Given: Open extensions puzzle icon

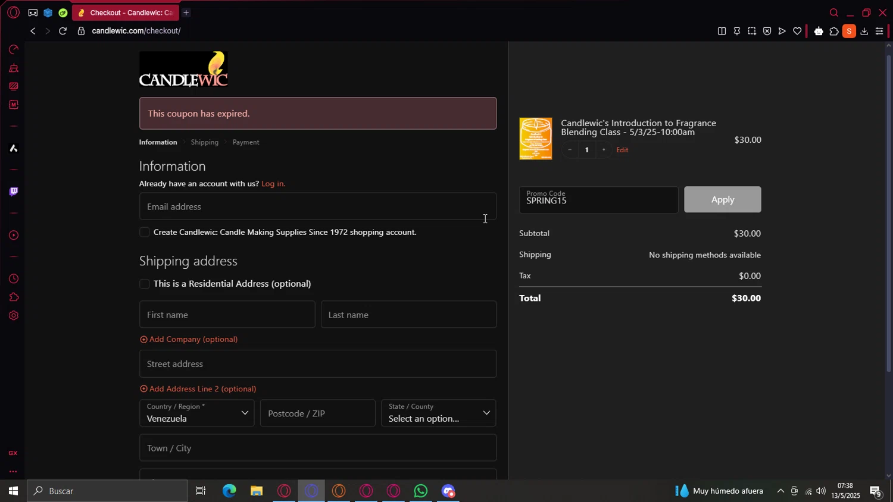Looking at the screenshot, I should point(833,31).
